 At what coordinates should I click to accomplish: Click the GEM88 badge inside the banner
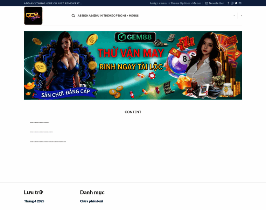tap(135, 37)
